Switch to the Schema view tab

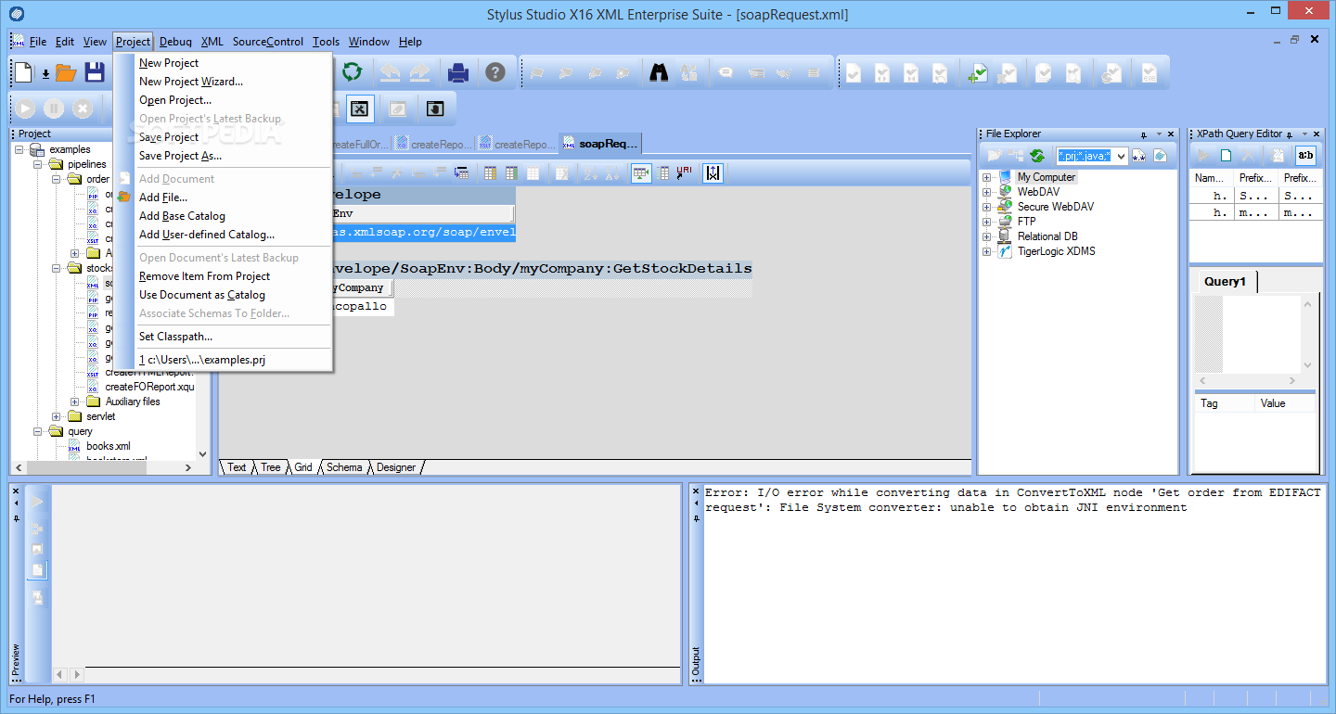pyautogui.click(x=344, y=467)
